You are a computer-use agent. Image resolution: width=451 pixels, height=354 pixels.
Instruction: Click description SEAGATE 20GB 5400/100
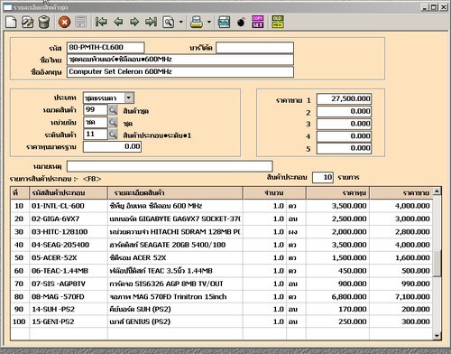pos(175,245)
